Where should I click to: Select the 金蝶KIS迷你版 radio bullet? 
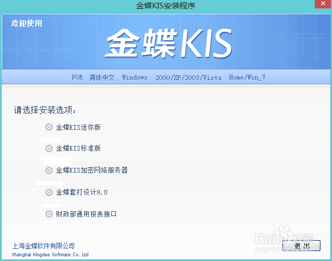tap(49, 127)
